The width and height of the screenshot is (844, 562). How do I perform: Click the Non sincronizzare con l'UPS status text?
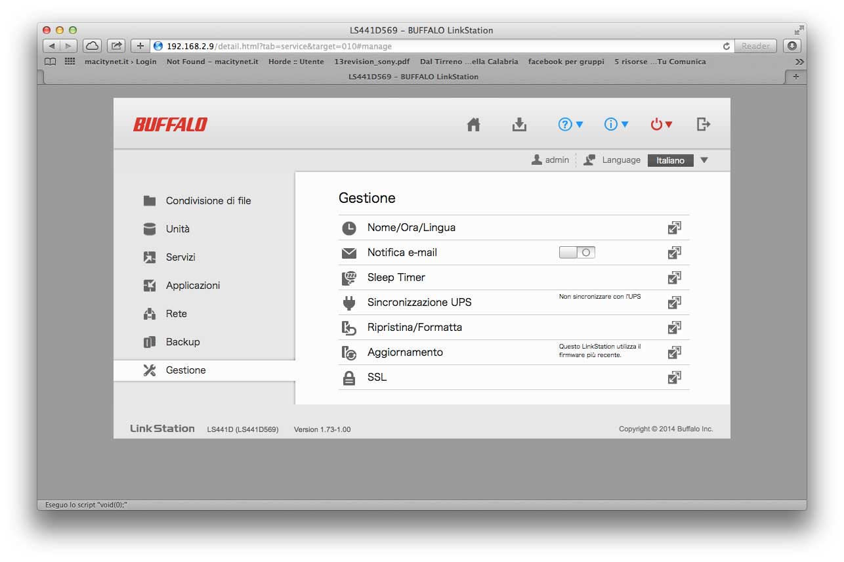[x=600, y=297]
